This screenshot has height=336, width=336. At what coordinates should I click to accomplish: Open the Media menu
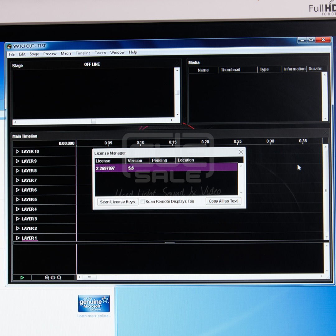[x=66, y=54]
